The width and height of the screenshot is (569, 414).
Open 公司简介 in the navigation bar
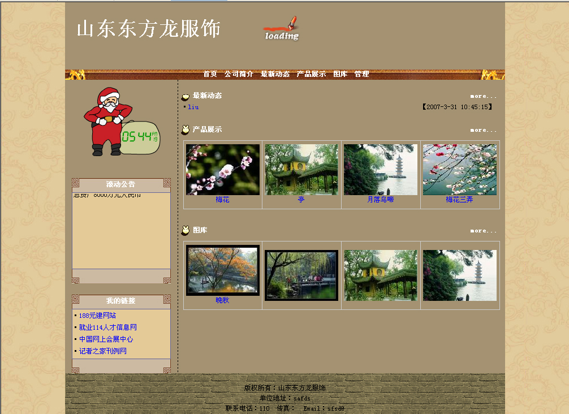tap(239, 74)
